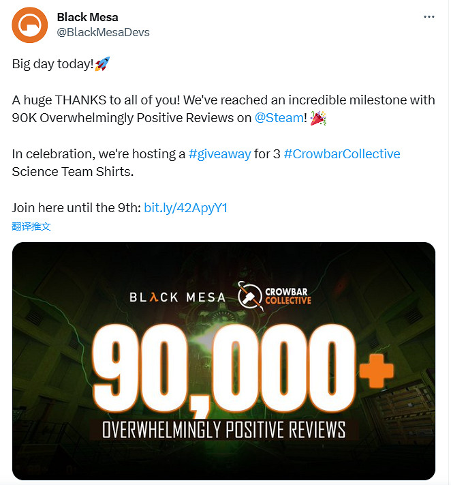This screenshot has height=485, width=451.
Task: Open the #CrowbarCollective hashtag
Action: (342, 153)
